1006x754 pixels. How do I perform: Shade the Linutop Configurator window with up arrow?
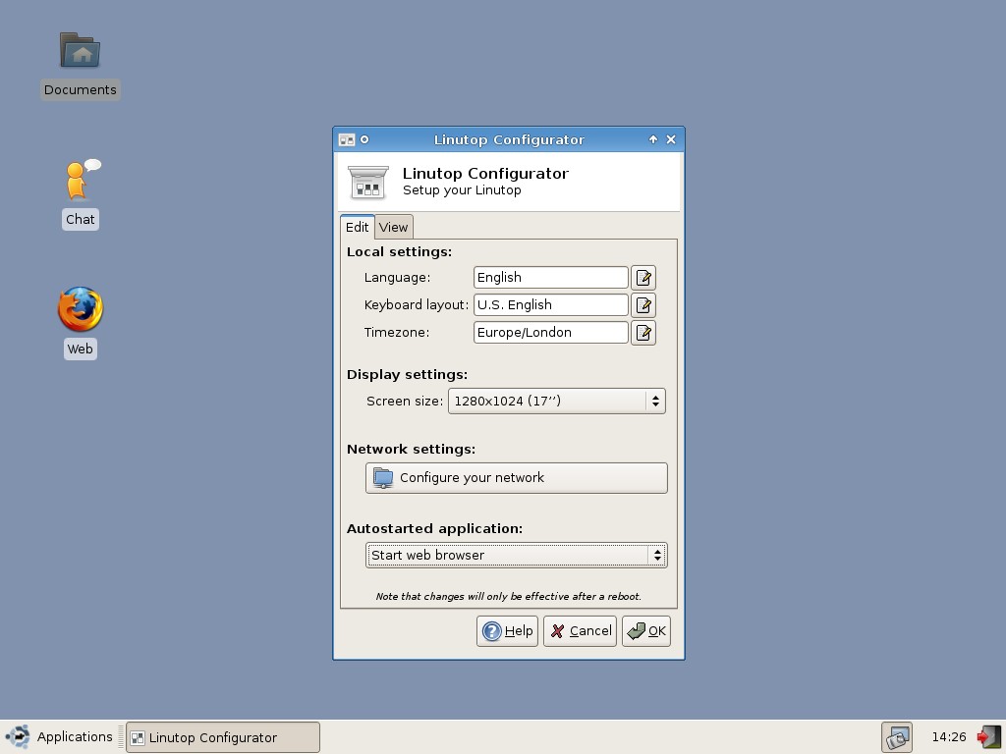tap(653, 139)
